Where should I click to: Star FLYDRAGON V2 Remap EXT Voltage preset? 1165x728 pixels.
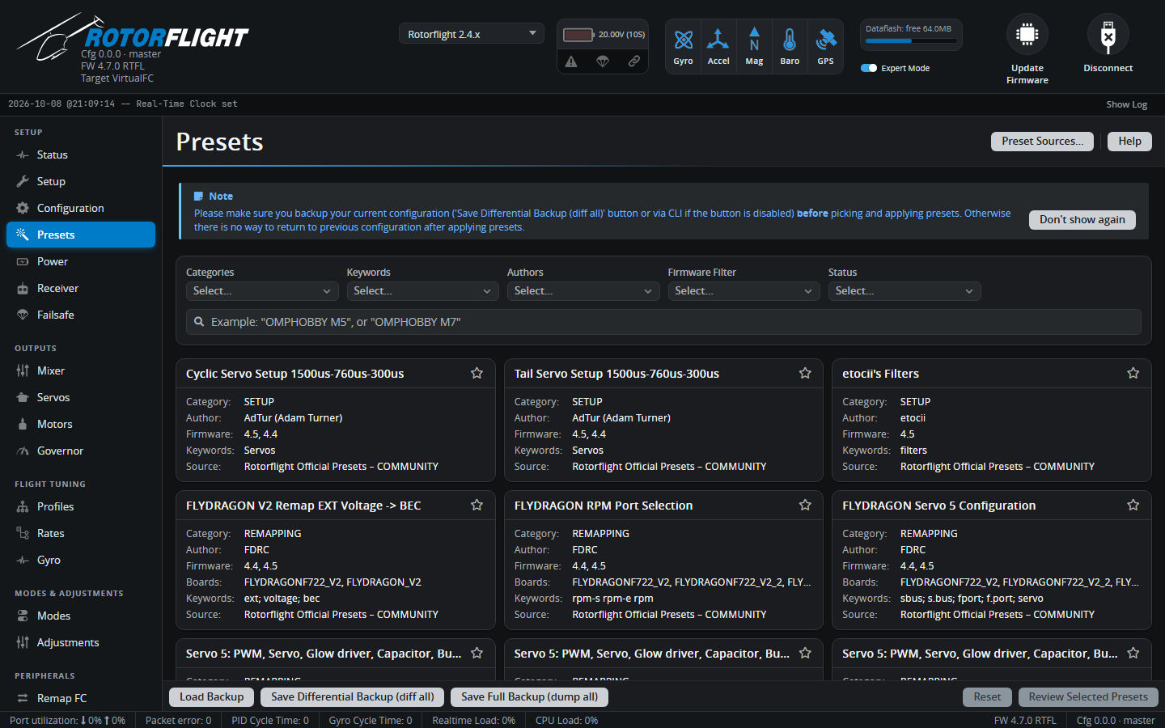point(477,505)
